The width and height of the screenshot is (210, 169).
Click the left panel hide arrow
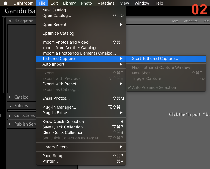(1, 115)
